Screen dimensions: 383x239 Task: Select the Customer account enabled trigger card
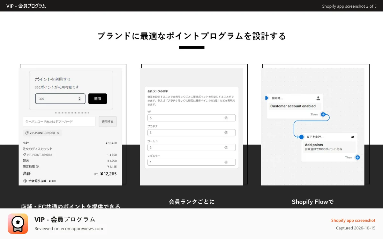point(295,106)
